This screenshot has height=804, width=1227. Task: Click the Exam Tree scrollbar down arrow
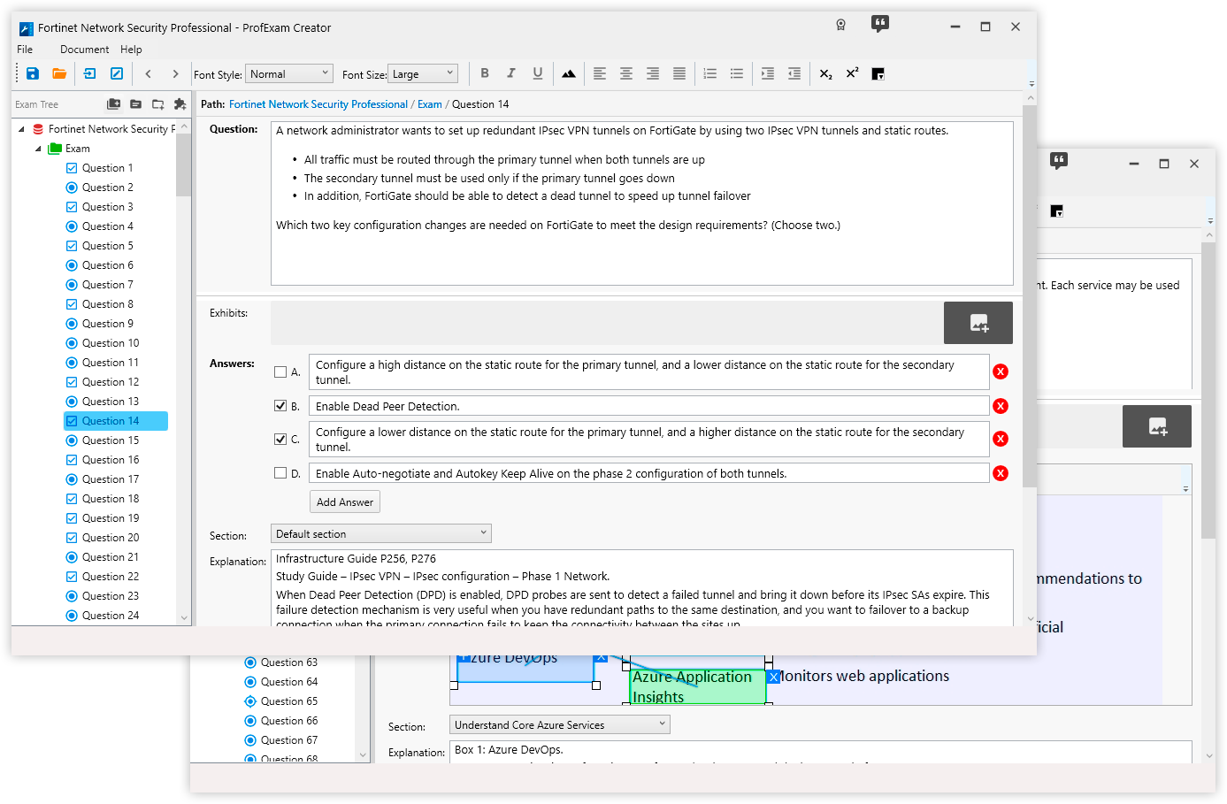[x=184, y=618]
